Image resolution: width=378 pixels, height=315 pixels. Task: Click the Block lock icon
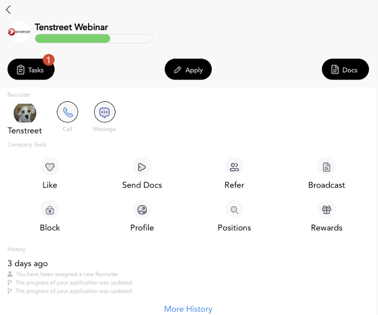(x=50, y=209)
